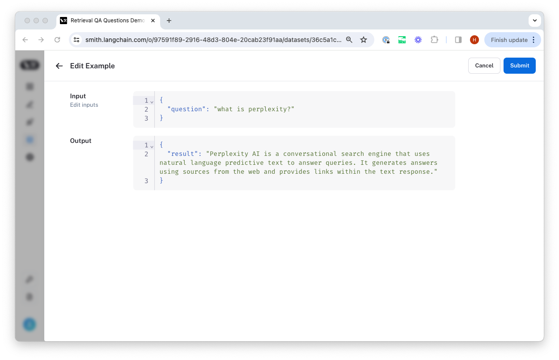Open the view site information icon
This screenshot has width=559, height=360.
click(77, 40)
